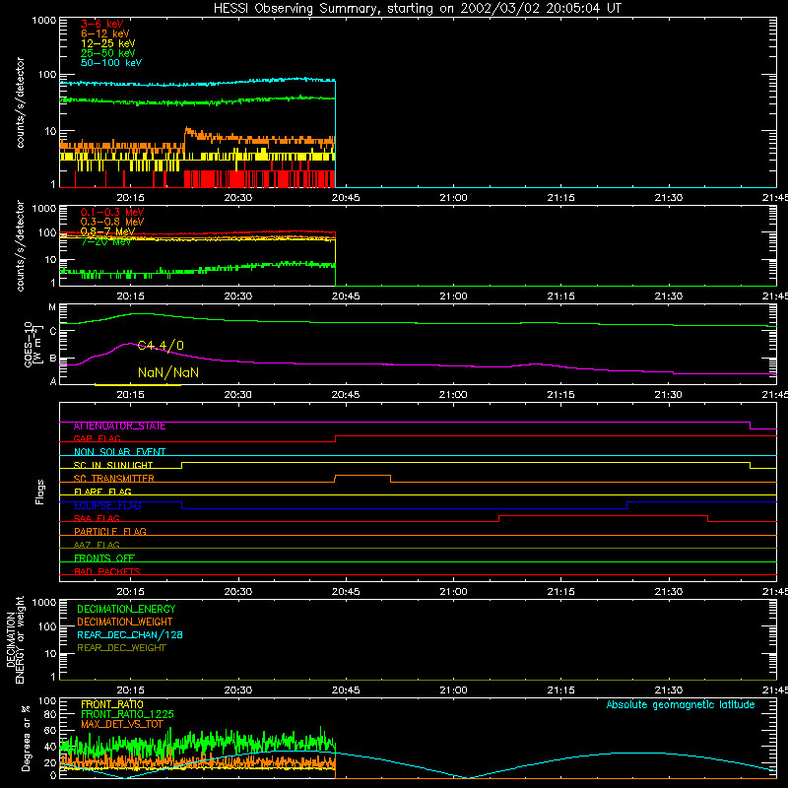Select the green 7-20 MeV legend label
Screen dimensions: 788x788
106,241
